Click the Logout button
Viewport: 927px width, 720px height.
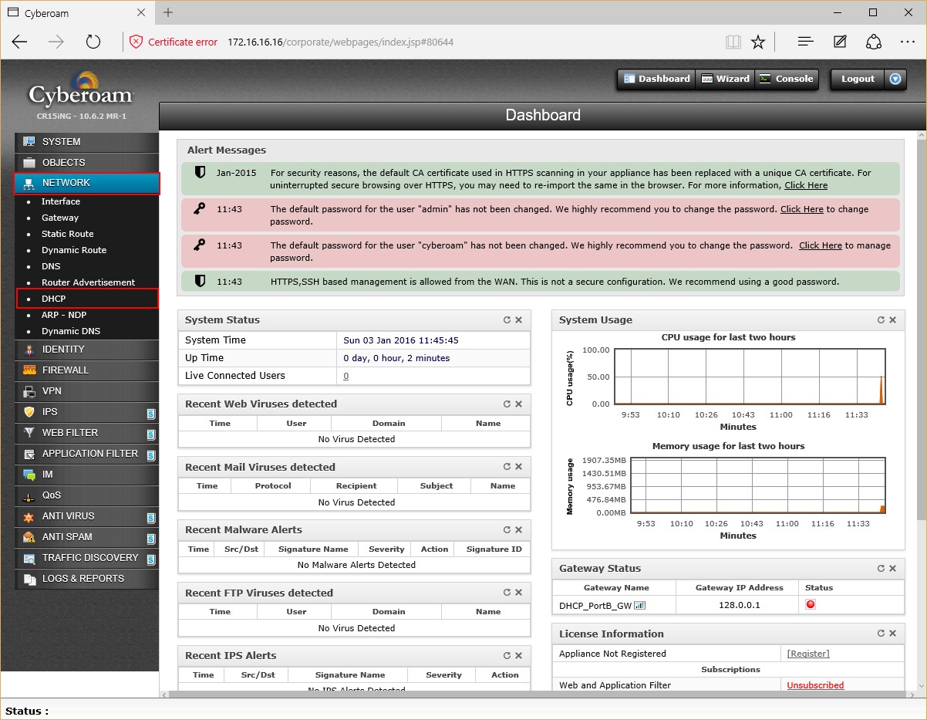(x=858, y=79)
